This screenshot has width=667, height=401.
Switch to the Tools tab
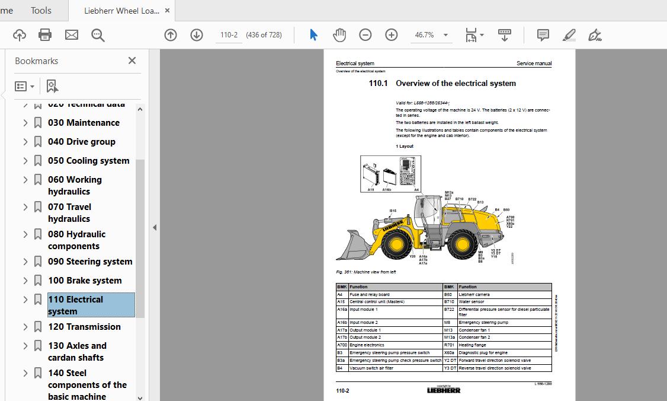40,10
